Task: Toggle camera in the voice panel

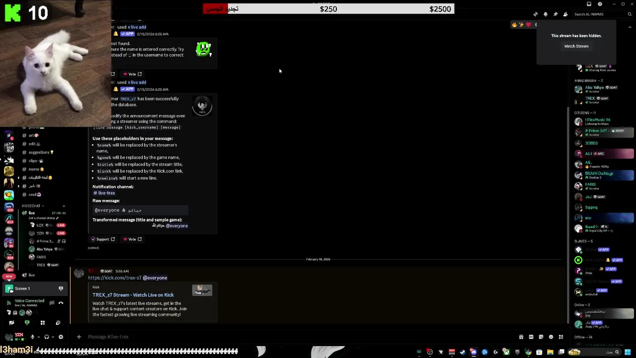Action: (x=11, y=323)
